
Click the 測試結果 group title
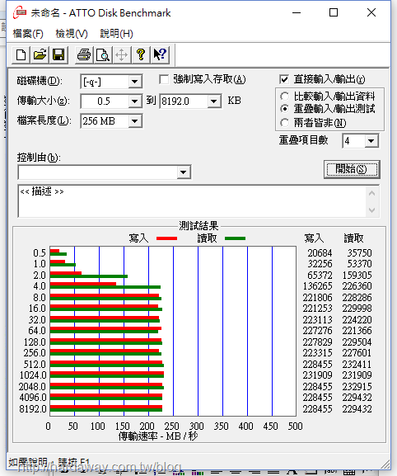(x=198, y=226)
